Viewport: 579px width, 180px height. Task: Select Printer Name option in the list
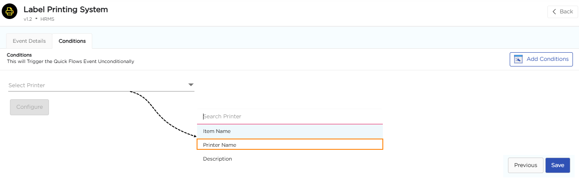(x=290, y=145)
